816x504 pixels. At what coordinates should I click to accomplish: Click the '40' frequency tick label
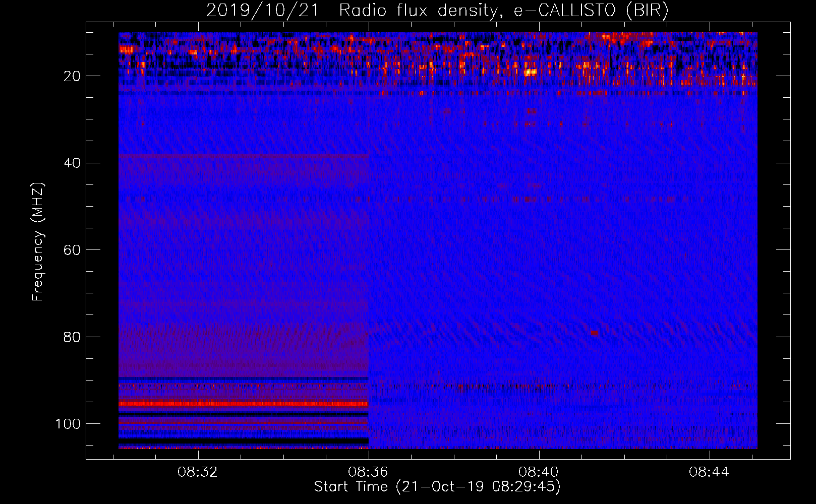pyautogui.click(x=73, y=163)
